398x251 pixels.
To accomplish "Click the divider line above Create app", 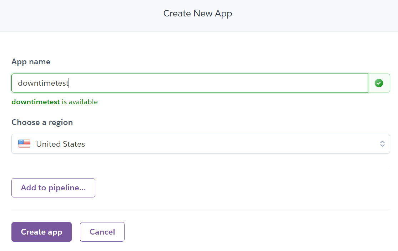I will click(x=200, y=210).
